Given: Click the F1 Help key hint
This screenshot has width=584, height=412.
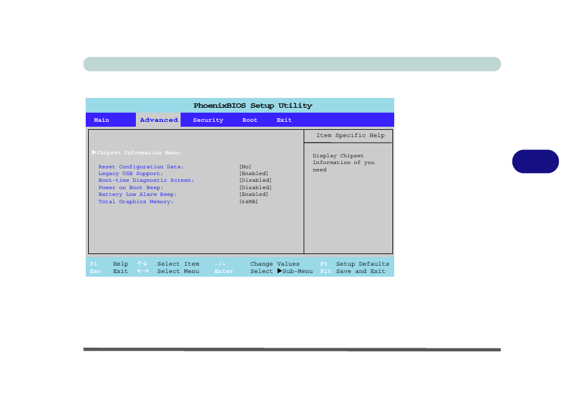Looking at the screenshot, I should pyautogui.click(x=109, y=264).
